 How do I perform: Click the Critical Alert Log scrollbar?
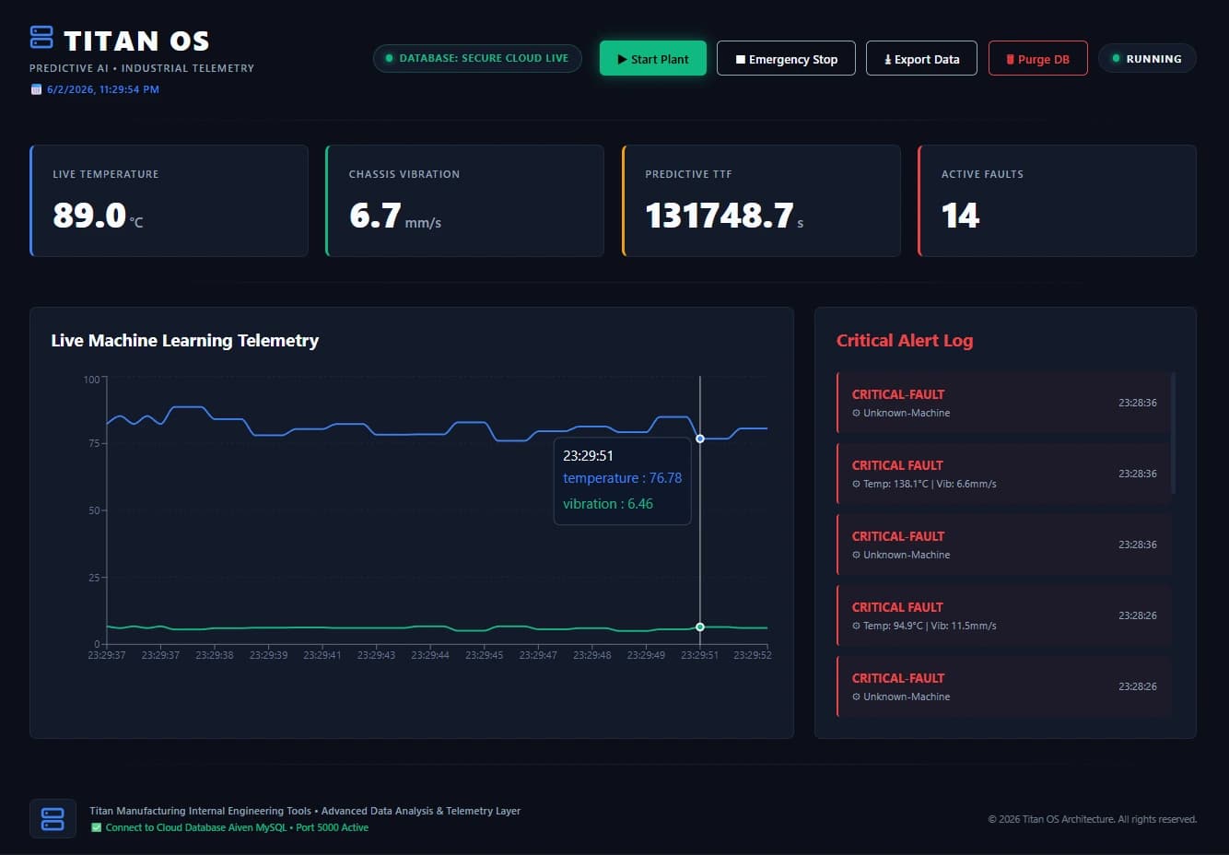(1173, 433)
